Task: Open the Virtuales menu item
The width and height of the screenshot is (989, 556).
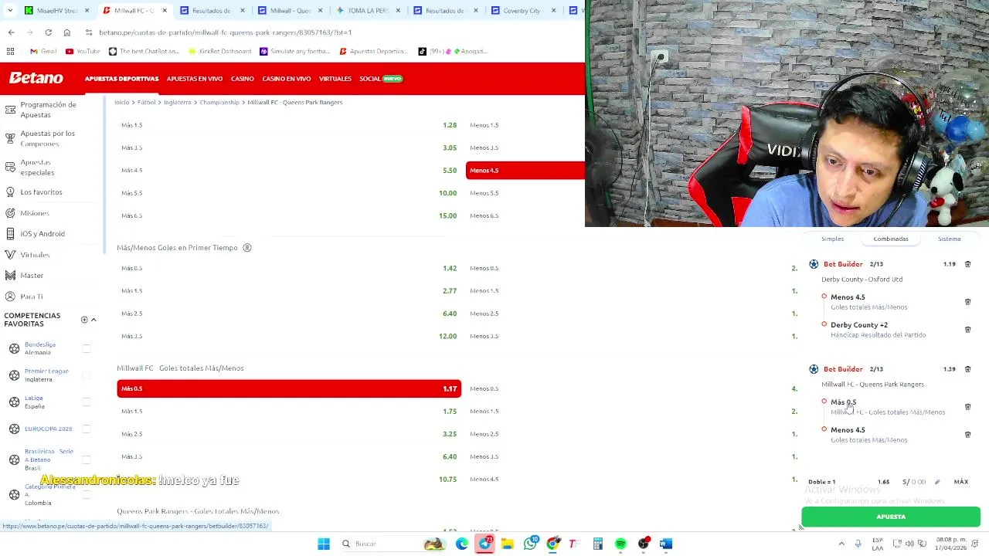Action: click(335, 79)
